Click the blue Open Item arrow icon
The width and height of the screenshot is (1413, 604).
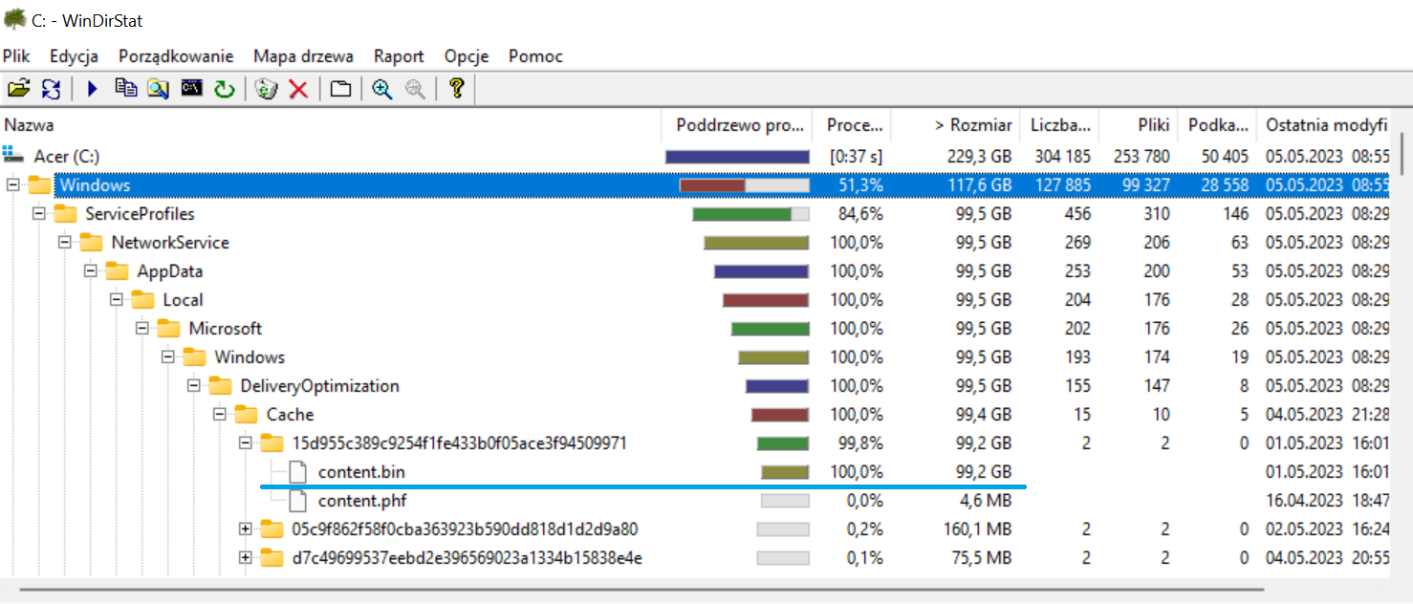(x=93, y=89)
